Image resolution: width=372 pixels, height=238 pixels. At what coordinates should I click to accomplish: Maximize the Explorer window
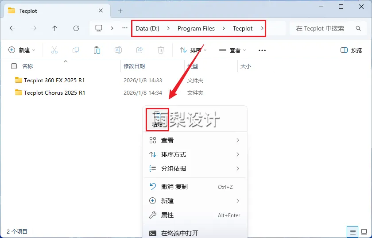[341, 7]
